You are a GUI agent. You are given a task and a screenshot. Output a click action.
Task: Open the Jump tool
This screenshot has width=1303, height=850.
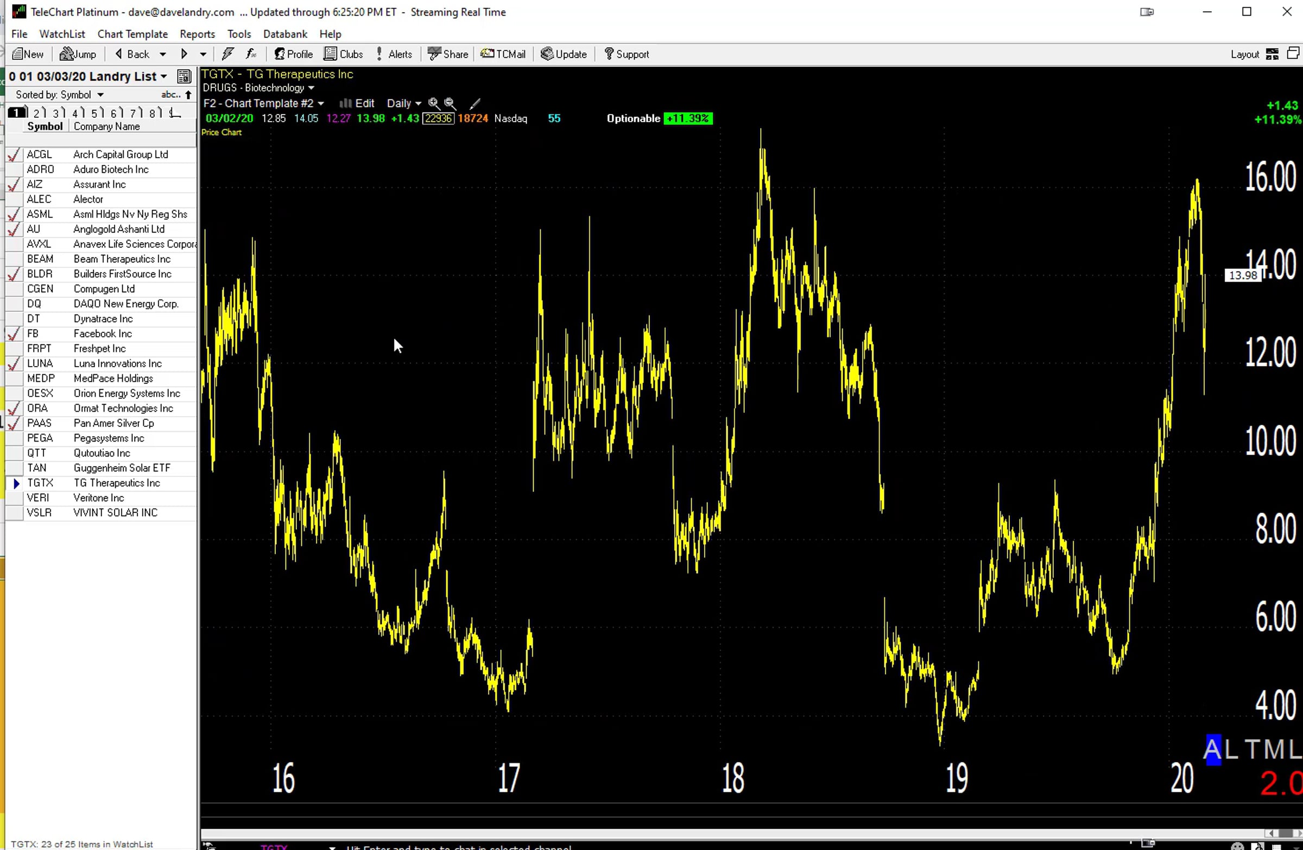78,54
